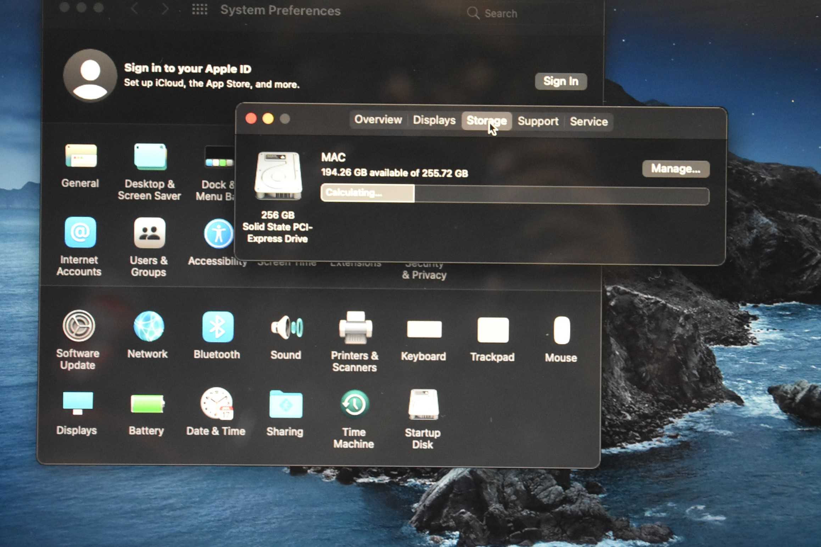
Task: Open the Network preference pane
Action: 148,327
